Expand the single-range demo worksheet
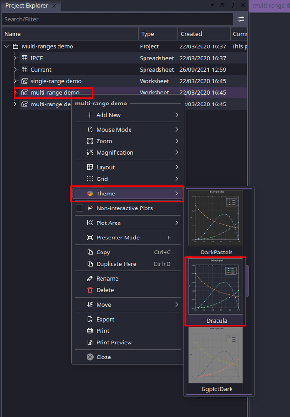This screenshot has width=290, height=417. [x=15, y=81]
